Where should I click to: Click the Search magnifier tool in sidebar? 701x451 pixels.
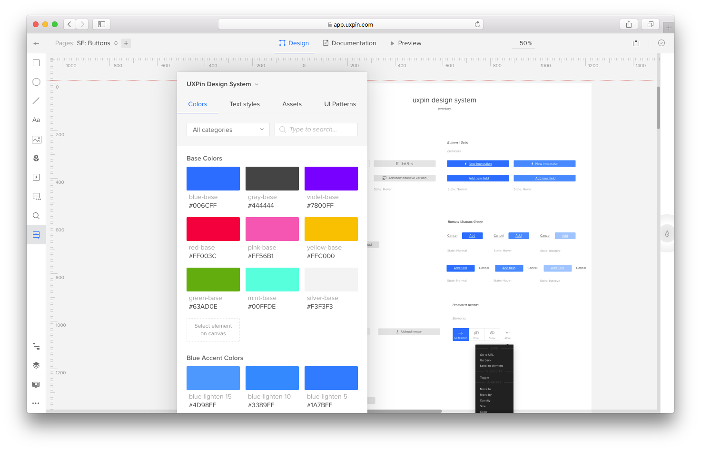36,216
